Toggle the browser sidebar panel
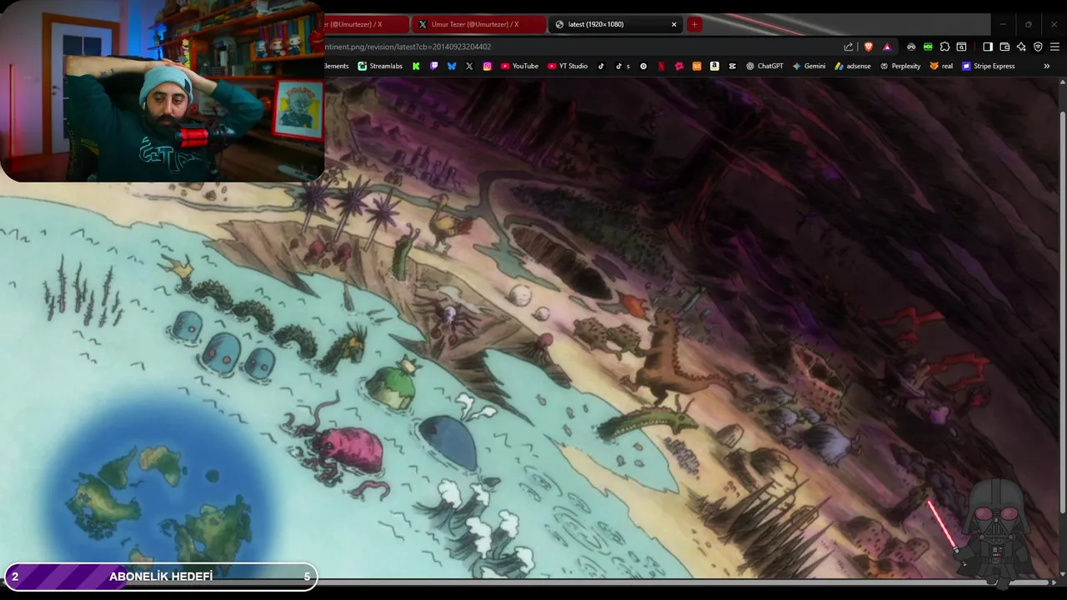Viewport: 1067px width, 600px height. point(988,47)
